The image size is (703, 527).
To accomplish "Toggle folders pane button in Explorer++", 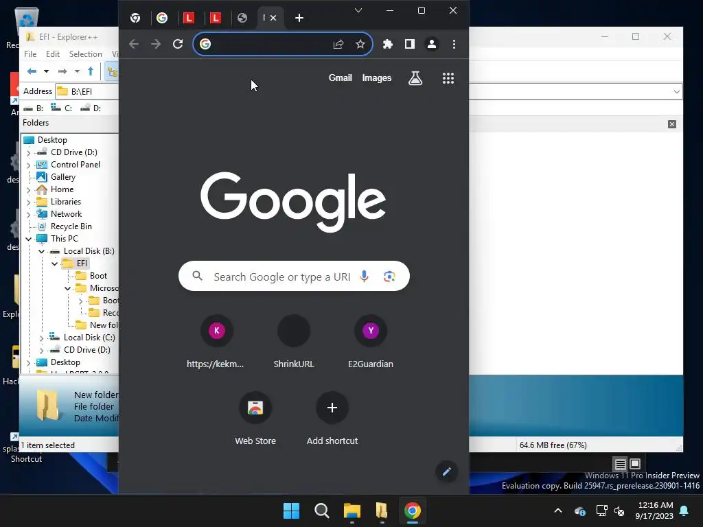I will click(112, 71).
